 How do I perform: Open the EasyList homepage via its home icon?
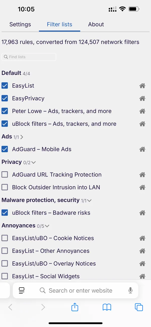(x=142, y=86)
